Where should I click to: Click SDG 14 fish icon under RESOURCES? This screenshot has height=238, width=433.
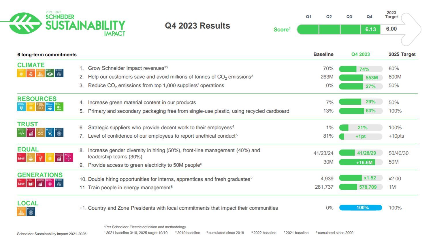tap(50, 107)
